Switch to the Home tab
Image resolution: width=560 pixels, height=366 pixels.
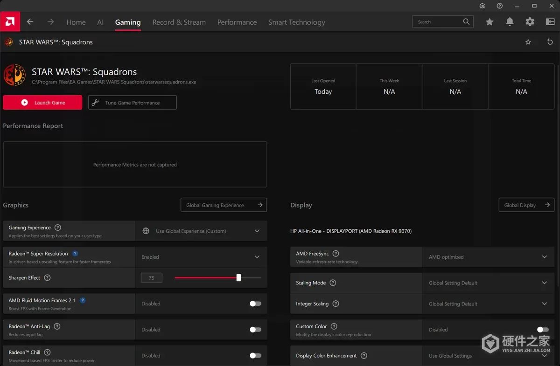pyautogui.click(x=76, y=22)
